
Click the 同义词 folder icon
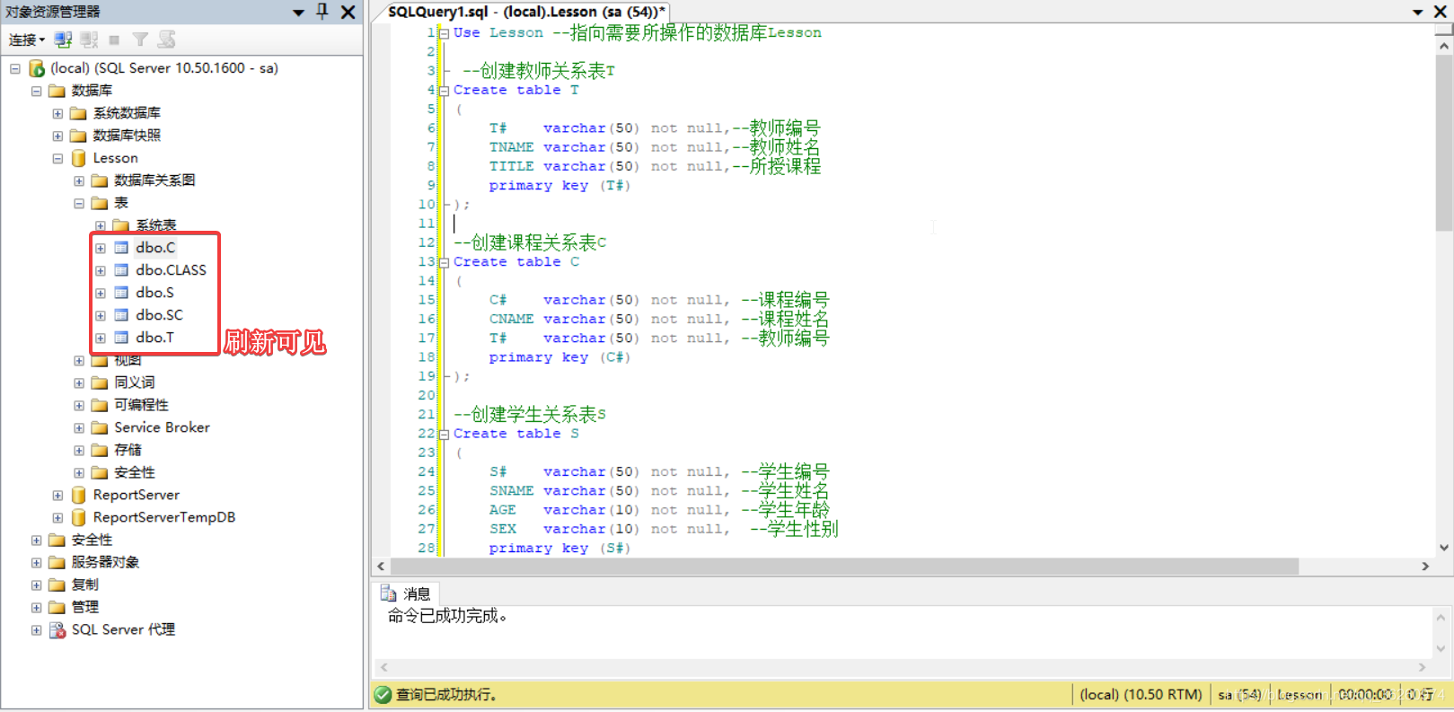coord(100,382)
